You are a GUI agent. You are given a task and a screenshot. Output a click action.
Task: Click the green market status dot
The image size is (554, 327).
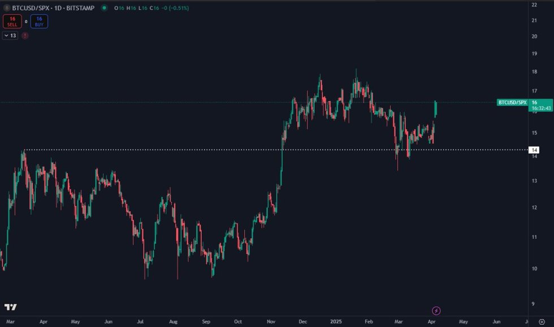(x=104, y=7)
